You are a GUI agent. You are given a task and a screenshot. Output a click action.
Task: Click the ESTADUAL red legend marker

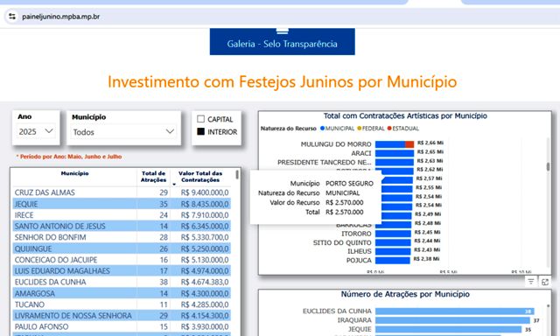389,128
